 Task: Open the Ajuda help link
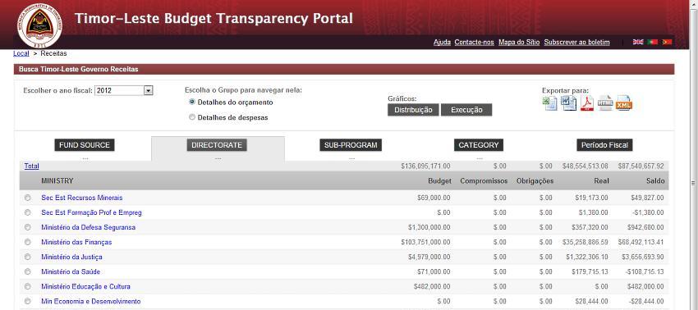pyautogui.click(x=442, y=43)
